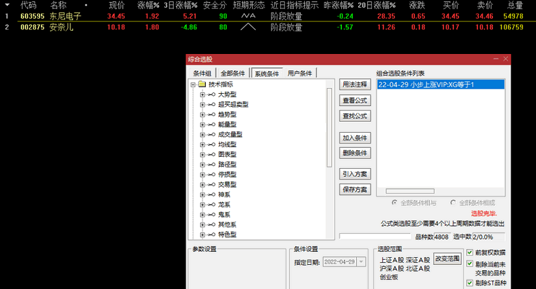This screenshot has width=536, height=289.
Task: Sort by the 现价 column header
Action: click(117, 5)
